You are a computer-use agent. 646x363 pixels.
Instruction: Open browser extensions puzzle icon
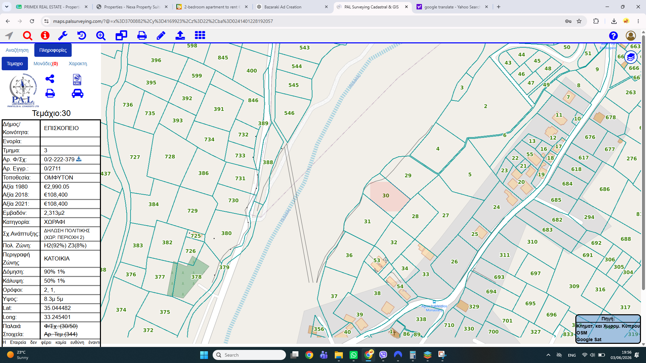click(x=596, y=21)
